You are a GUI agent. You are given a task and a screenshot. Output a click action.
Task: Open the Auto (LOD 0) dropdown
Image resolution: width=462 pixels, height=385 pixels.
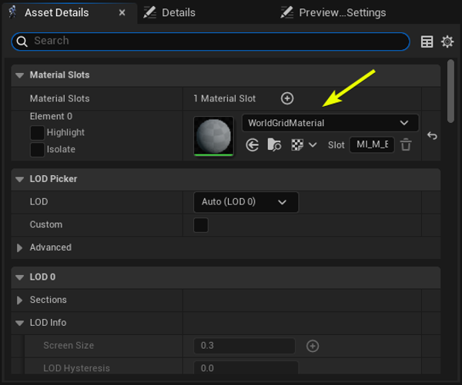[x=246, y=202]
